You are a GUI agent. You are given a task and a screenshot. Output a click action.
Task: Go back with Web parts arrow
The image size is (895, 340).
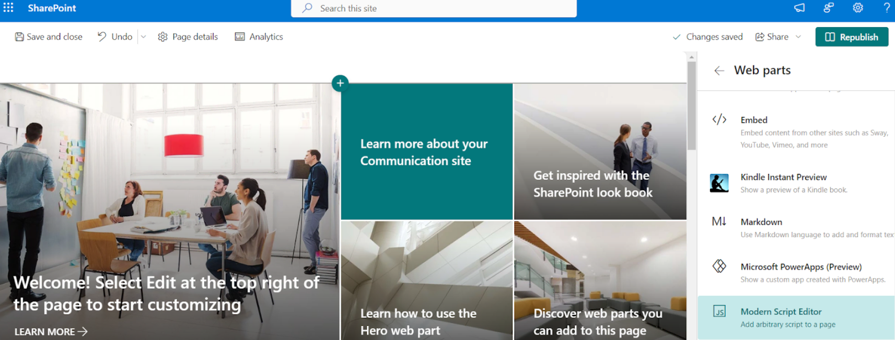point(719,71)
